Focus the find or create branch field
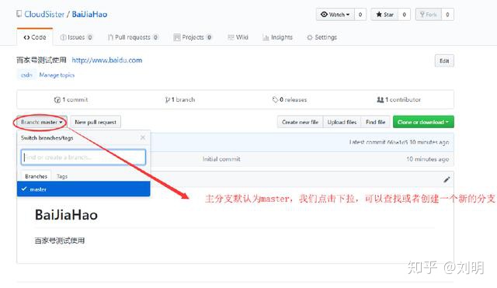The image size is (497, 288). (83, 157)
